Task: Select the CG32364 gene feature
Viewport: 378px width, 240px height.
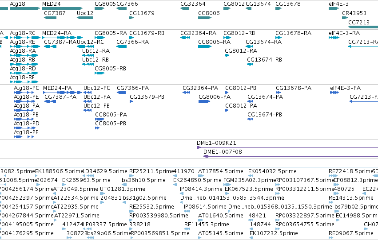Action: 185,8
